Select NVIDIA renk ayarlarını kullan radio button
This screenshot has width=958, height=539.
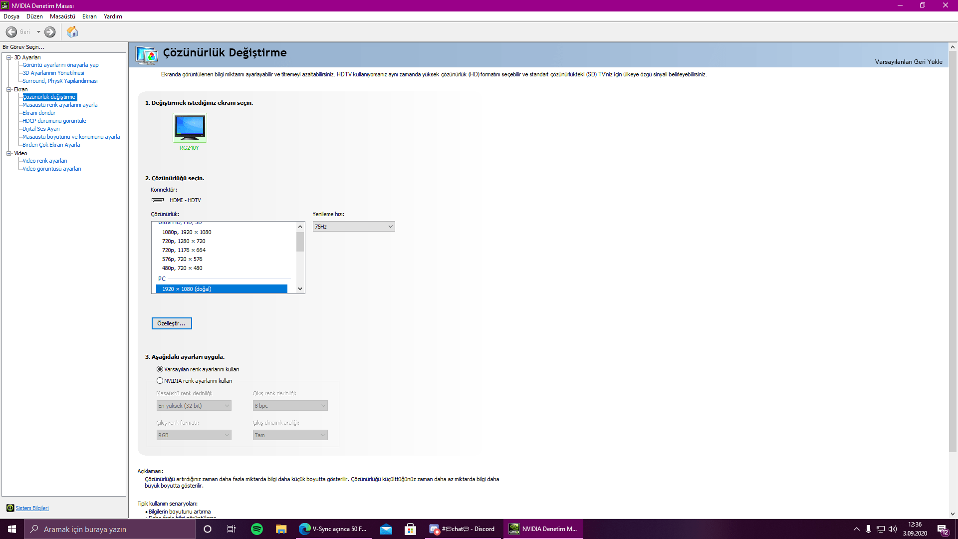[160, 381]
